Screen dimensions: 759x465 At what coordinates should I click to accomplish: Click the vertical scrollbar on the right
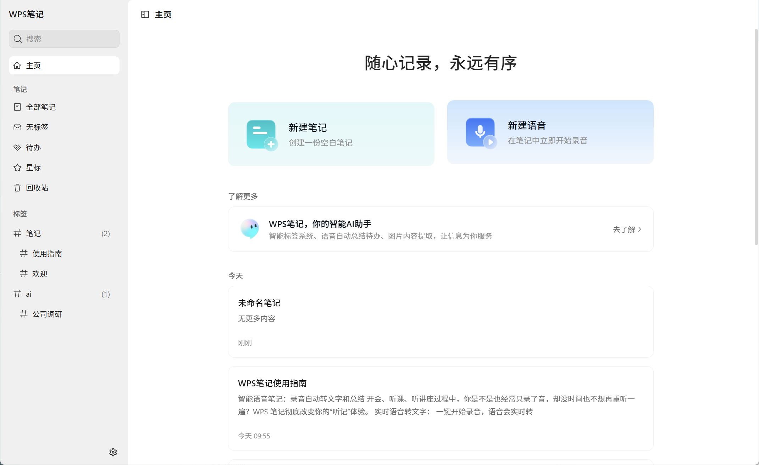pyautogui.click(x=756, y=137)
